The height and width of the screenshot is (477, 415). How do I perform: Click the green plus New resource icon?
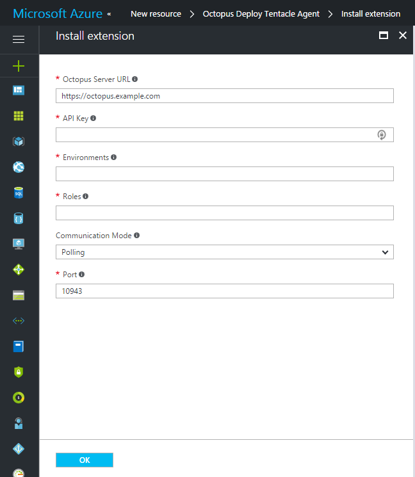tap(19, 65)
